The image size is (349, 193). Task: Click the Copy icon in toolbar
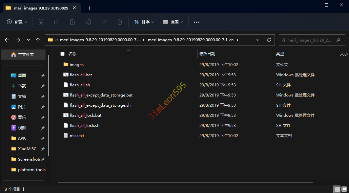click(57, 22)
